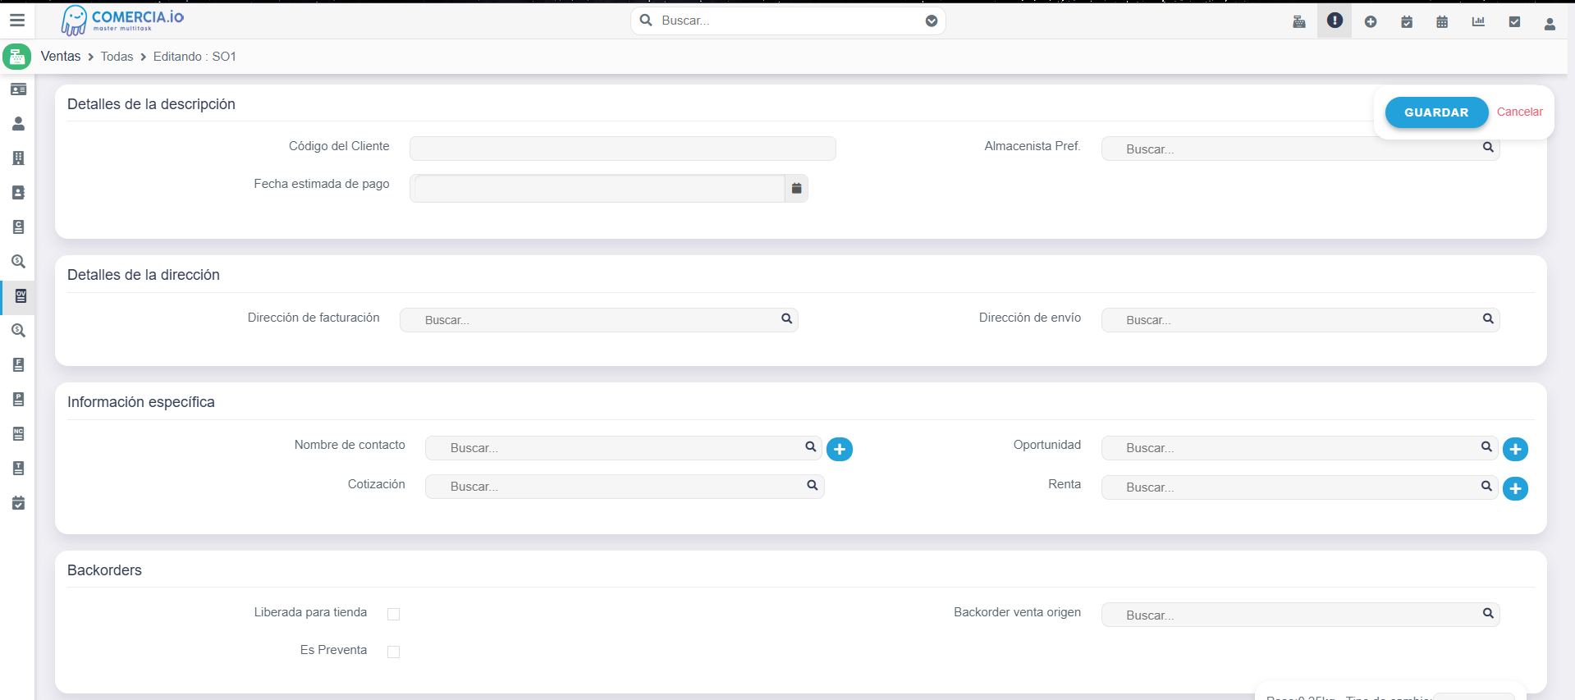
Task: Click the Nombre de contacto search field
Action: [624, 448]
